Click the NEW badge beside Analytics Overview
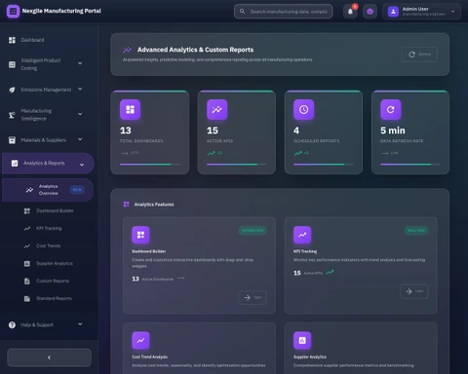This screenshot has height=374, width=468. 77,190
